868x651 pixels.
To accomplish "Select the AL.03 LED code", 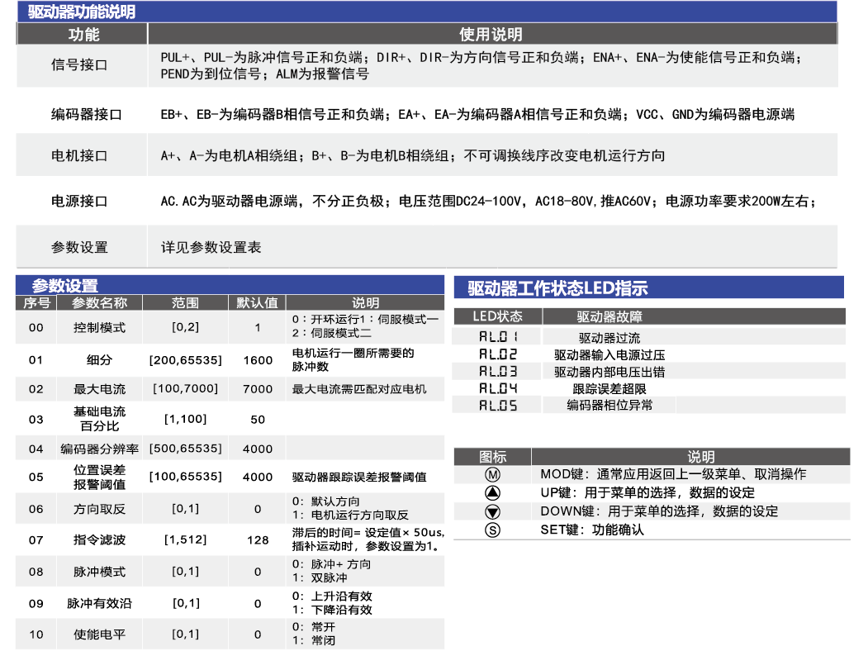I will 498,372.
